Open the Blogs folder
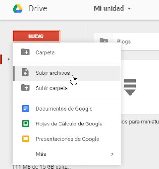This screenshot has width=159, height=169. [x=127, y=41]
